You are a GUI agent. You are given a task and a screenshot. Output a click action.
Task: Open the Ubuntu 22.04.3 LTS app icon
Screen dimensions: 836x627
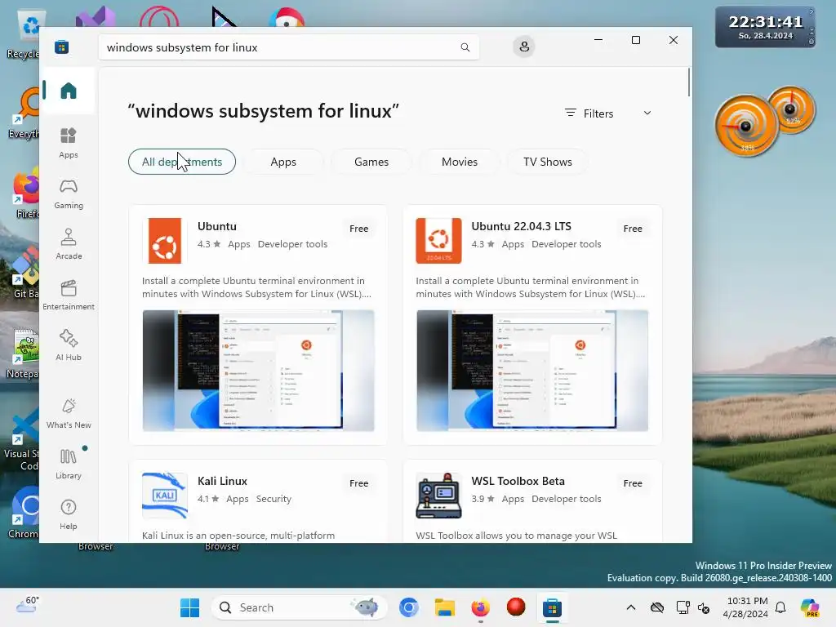[x=438, y=241]
